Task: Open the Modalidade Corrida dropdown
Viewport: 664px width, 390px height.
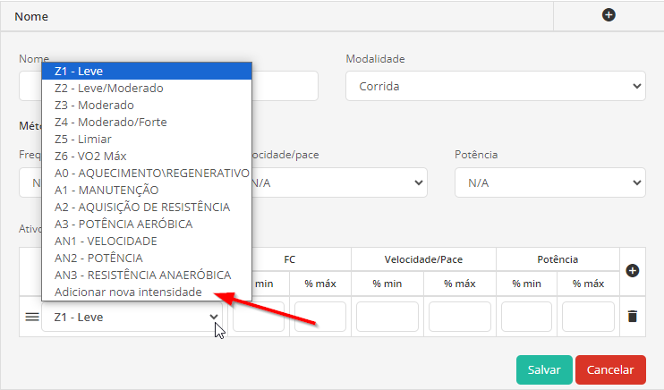Action: [x=496, y=86]
